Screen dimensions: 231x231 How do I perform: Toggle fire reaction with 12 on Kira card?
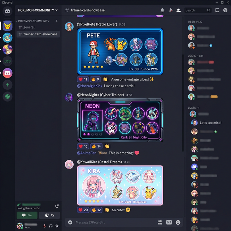96,210
